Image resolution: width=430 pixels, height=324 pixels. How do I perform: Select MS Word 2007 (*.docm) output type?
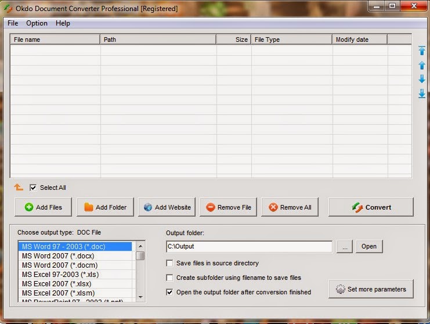point(75,265)
